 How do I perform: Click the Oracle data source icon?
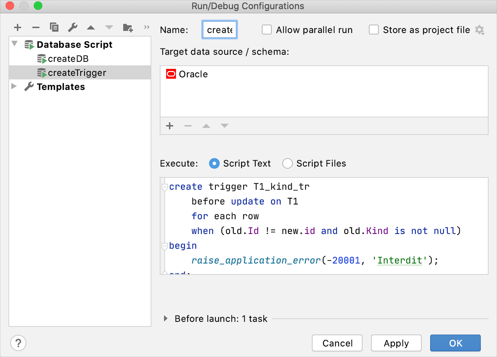tap(171, 74)
